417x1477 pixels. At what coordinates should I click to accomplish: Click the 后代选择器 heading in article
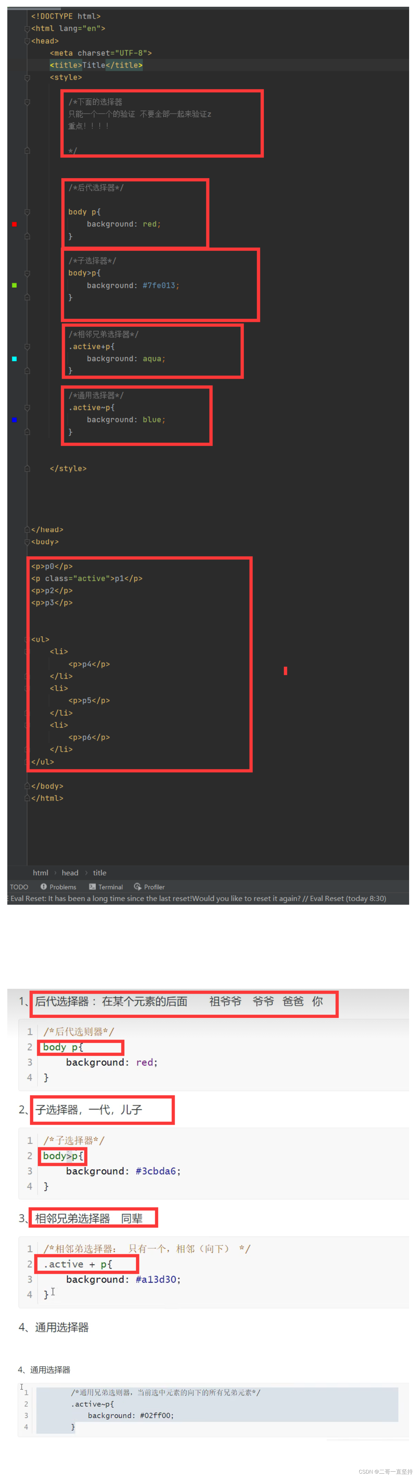(179, 1001)
